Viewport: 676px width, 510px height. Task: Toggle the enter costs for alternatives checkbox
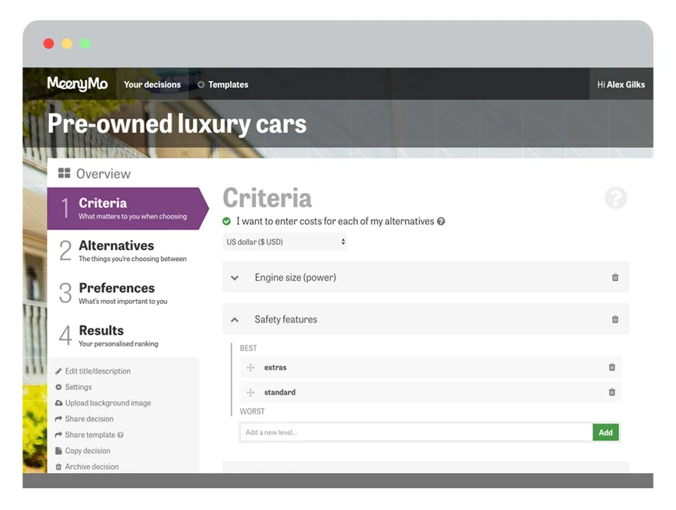226,221
